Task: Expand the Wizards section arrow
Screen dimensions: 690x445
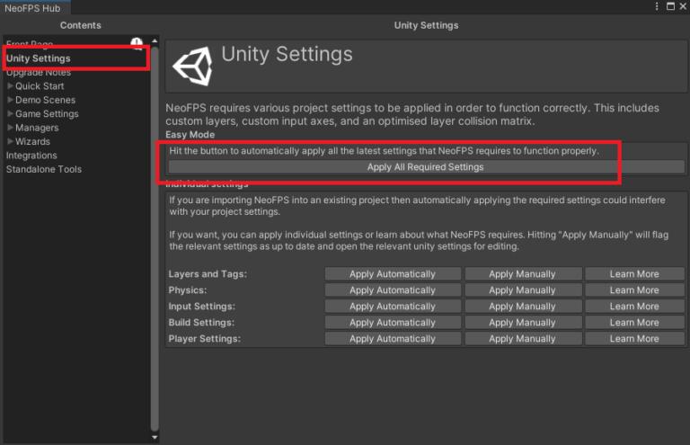Action: (x=10, y=141)
